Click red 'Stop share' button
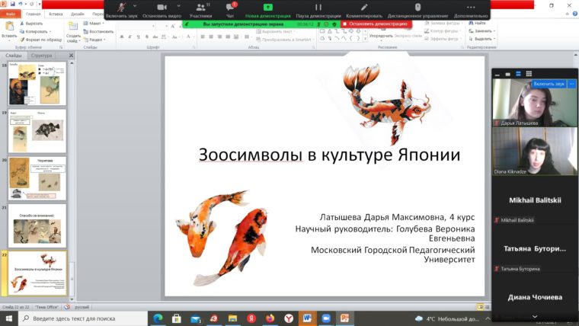 (x=376, y=24)
